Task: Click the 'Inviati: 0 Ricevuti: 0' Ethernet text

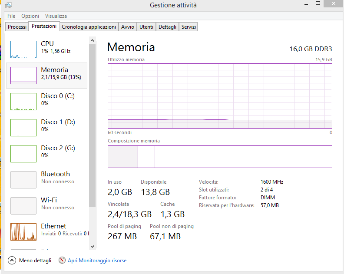Action: (x=65, y=234)
